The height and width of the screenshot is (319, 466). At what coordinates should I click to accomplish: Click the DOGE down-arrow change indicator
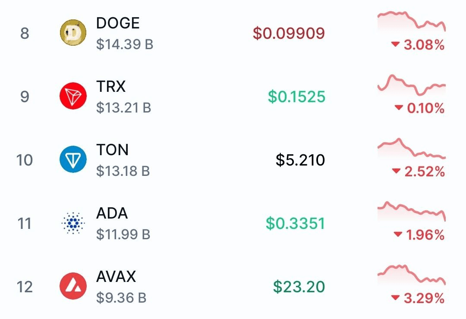[x=395, y=44]
